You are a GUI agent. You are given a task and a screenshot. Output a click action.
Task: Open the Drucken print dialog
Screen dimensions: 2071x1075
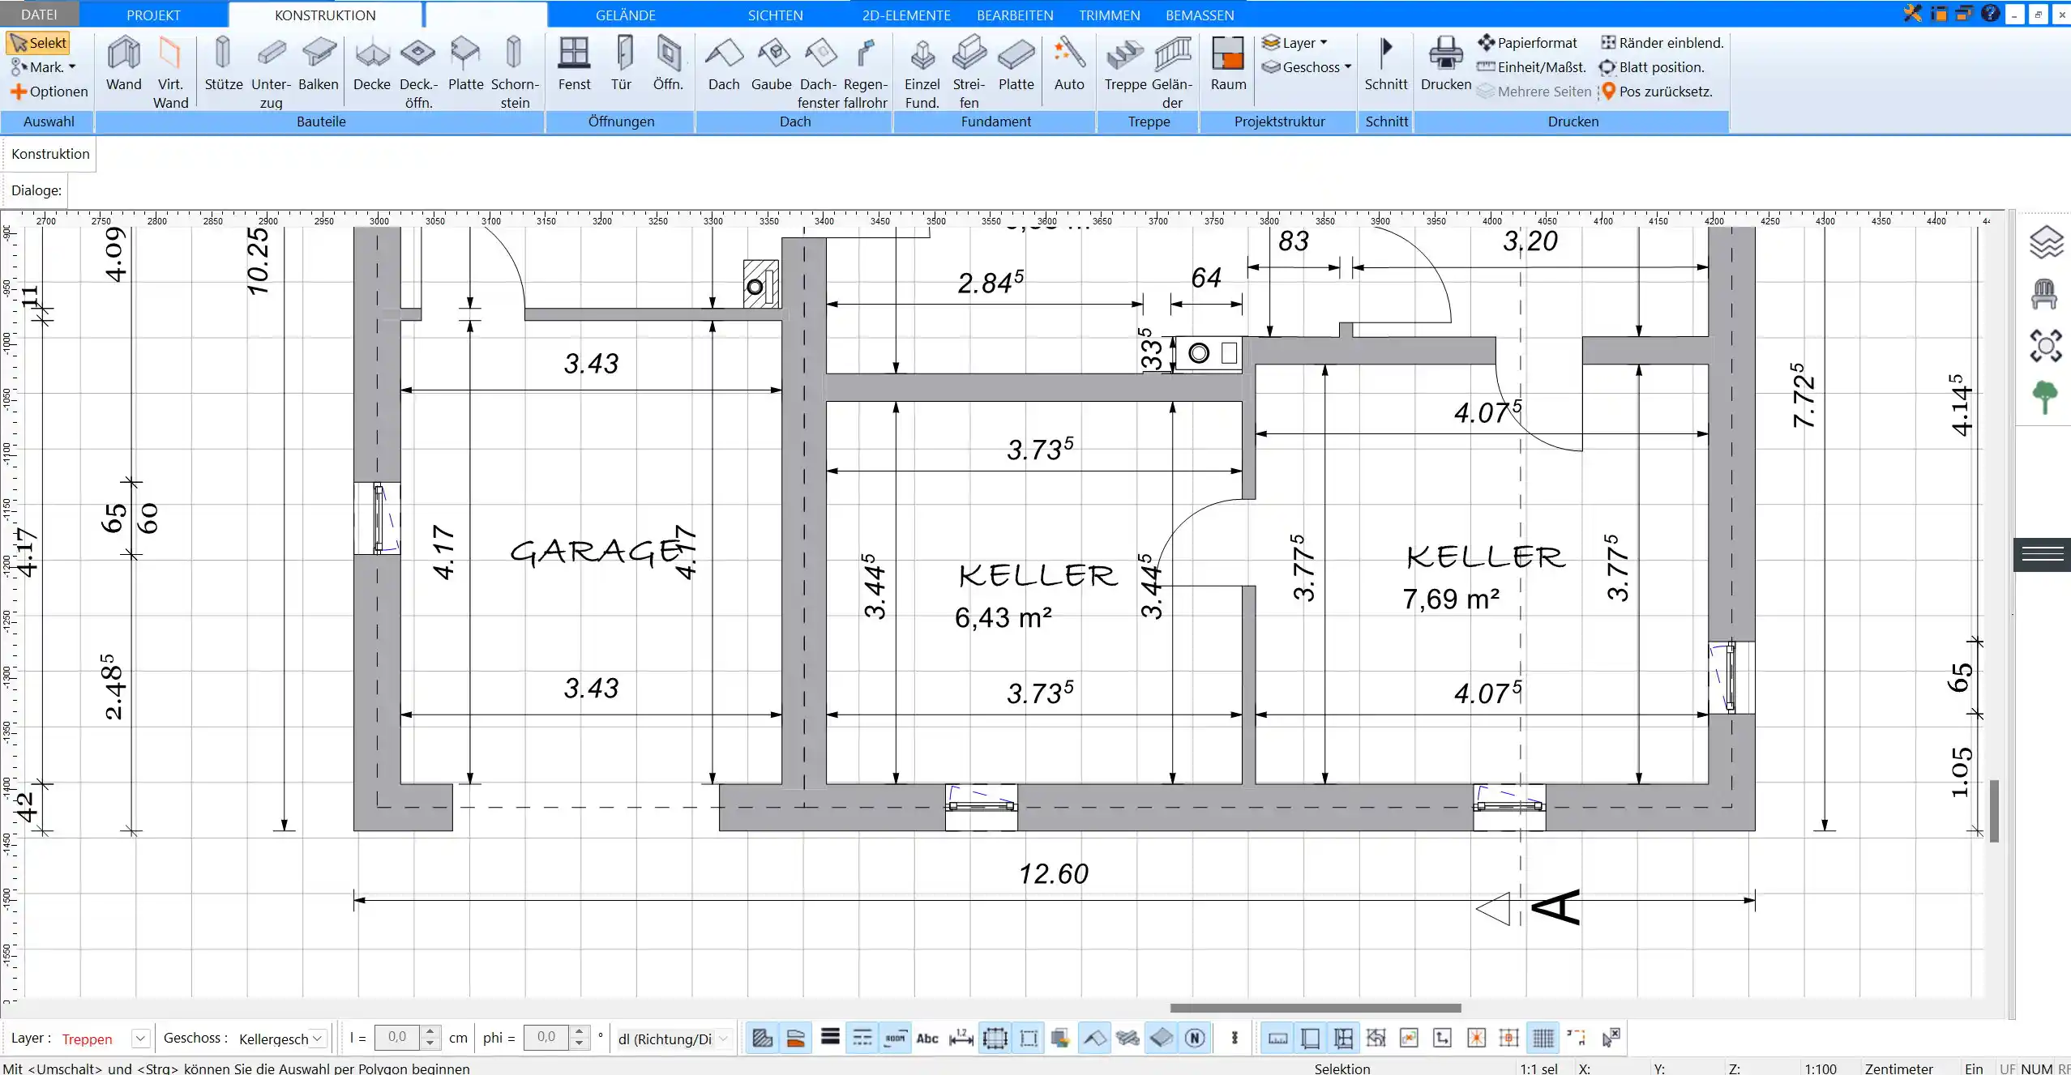tap(1446, 64)
